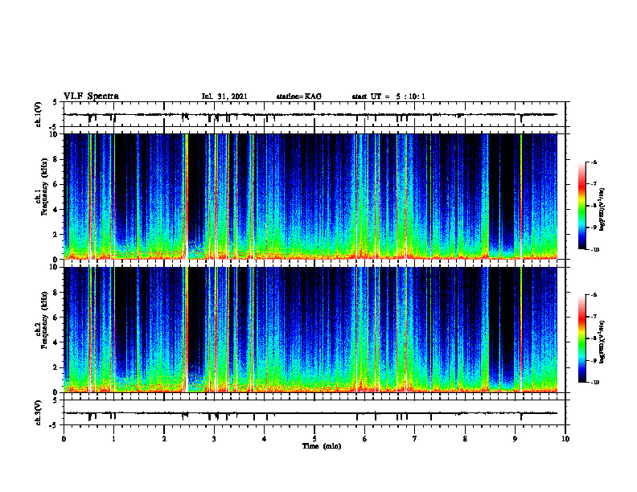
Task: Select the "ch.3(V)" waveform axis label
Action: click(x=39, y=412)
